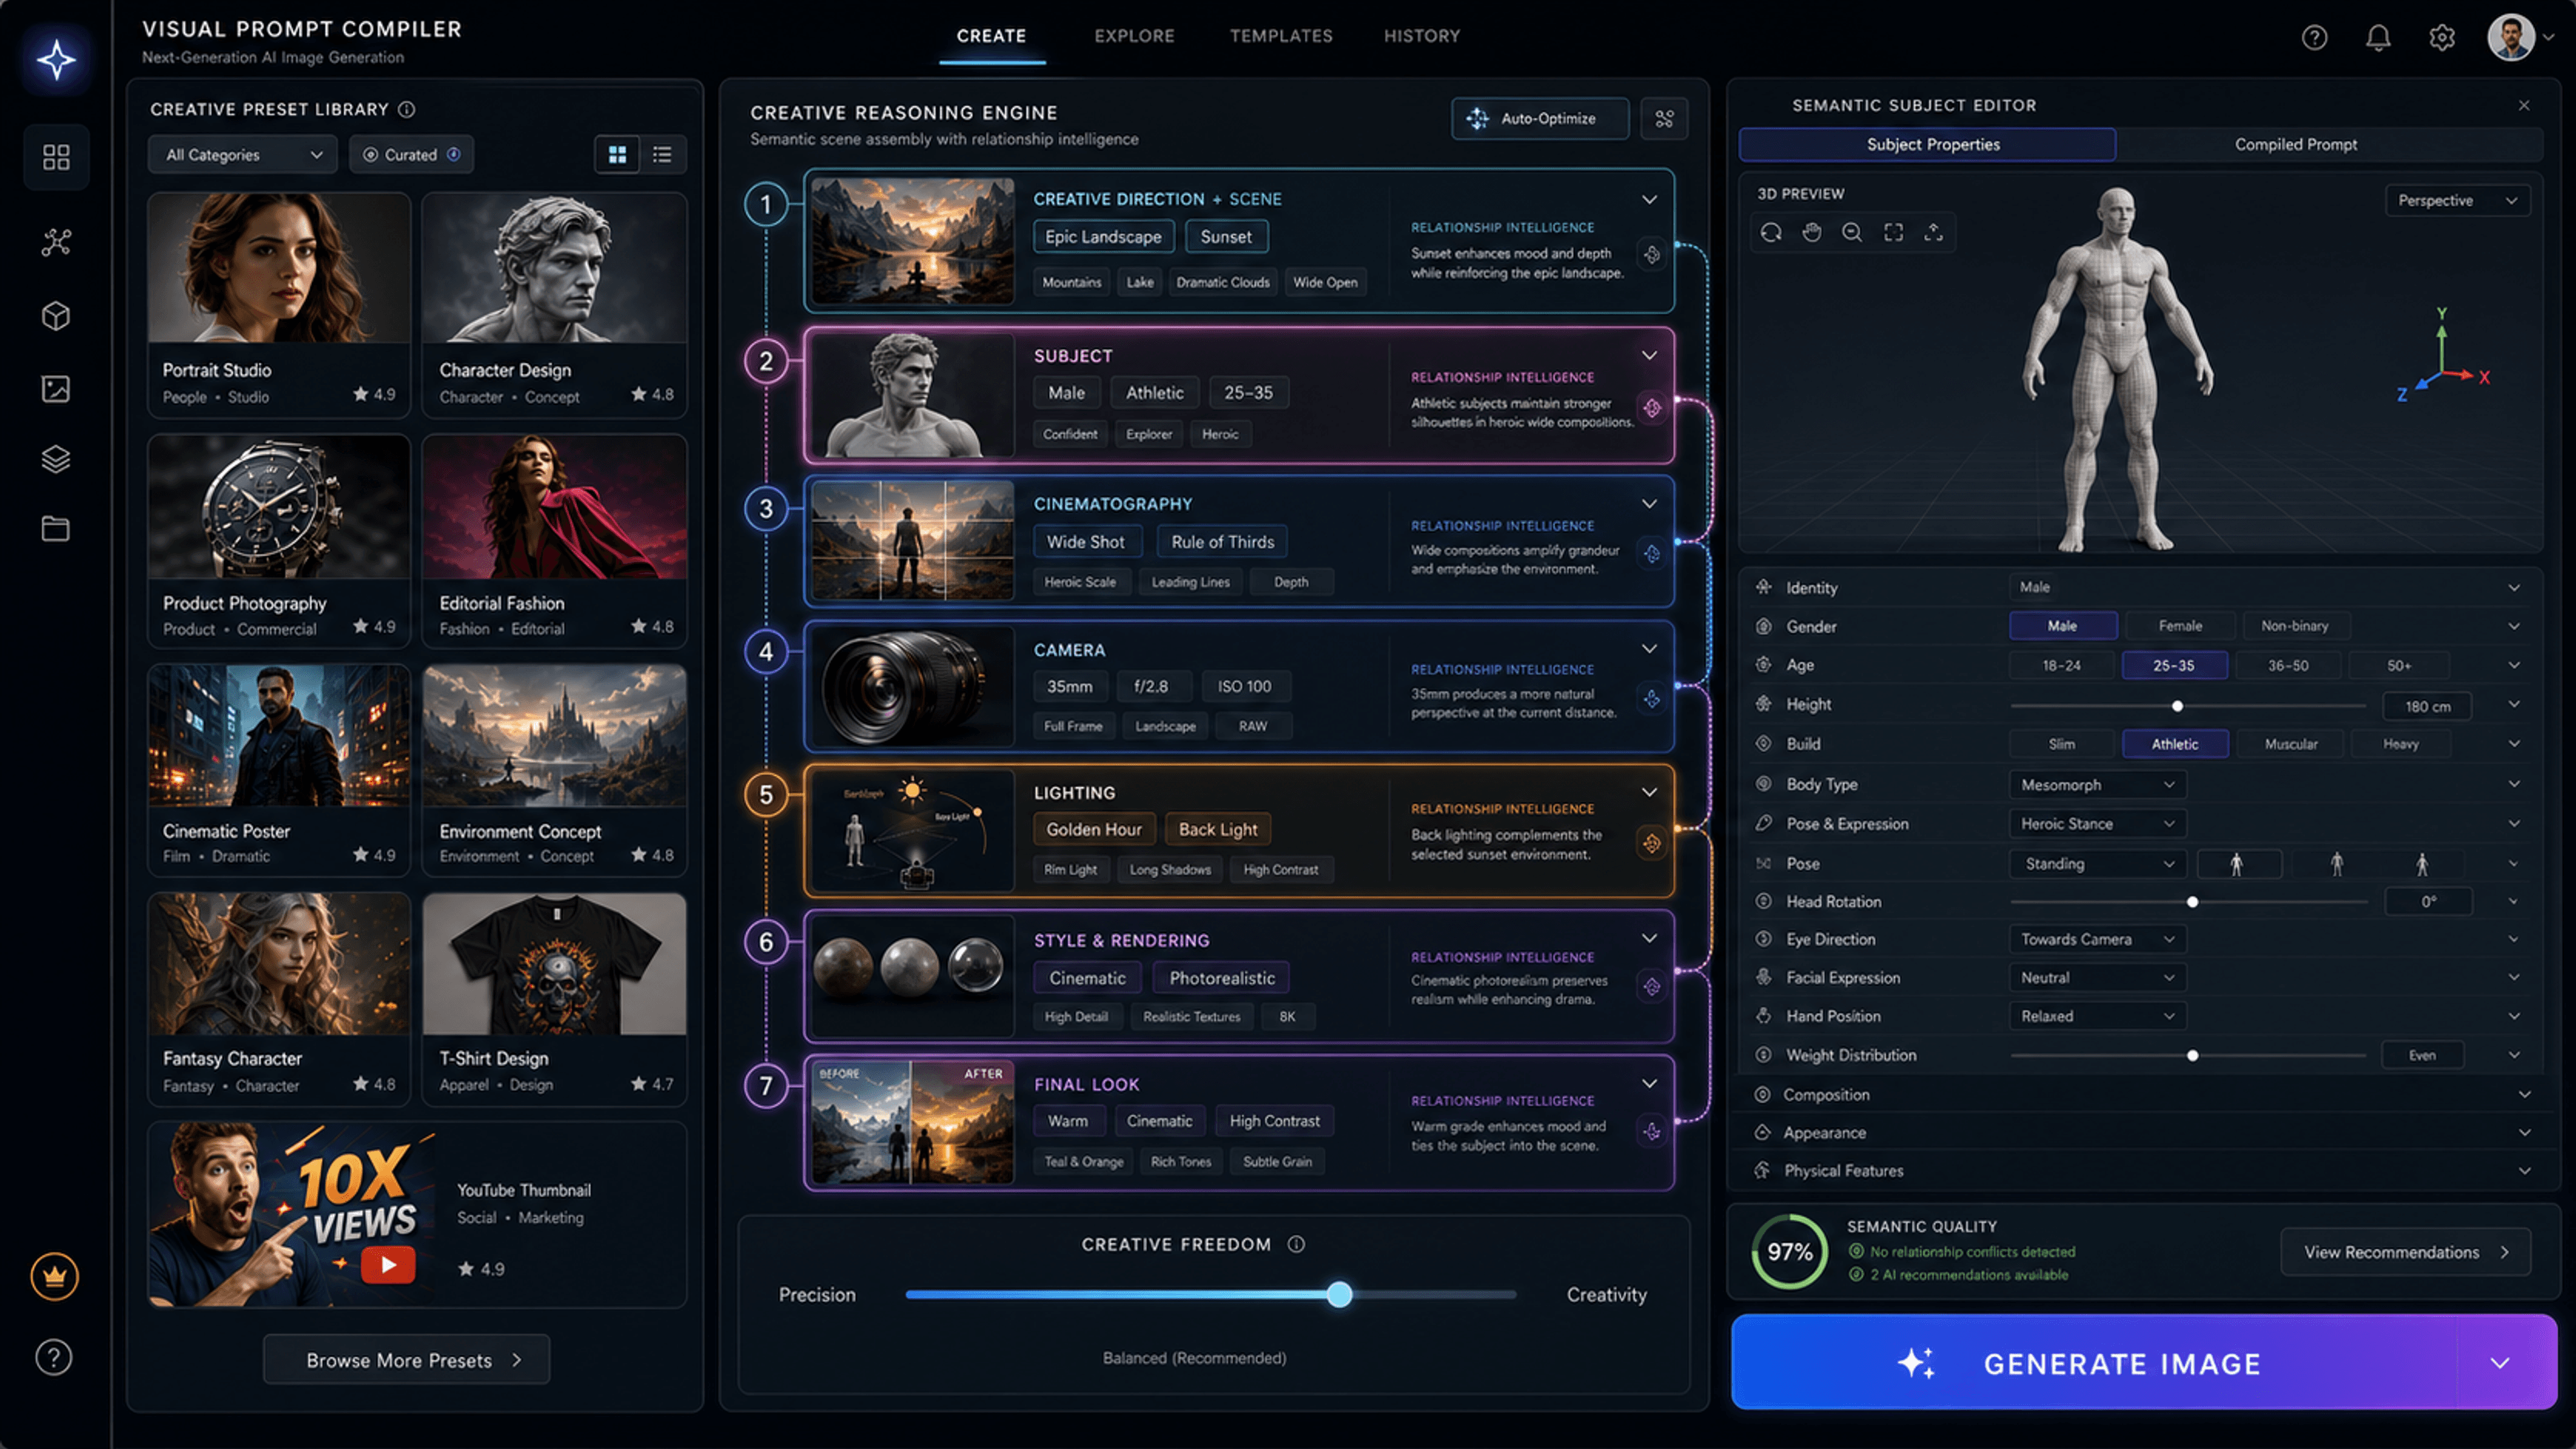The height and width of the screenshot is (1449, 2576).
Task: Select the 3D preview pan hand tool
Action: (1812, 232)
